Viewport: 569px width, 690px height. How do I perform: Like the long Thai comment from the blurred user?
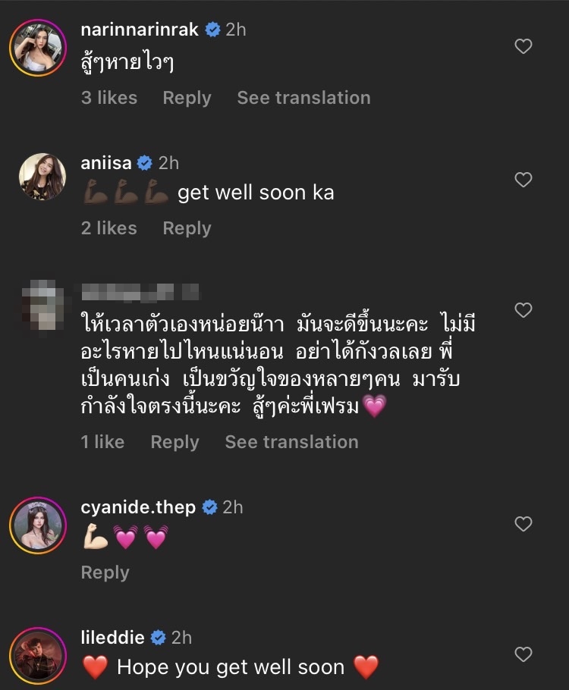click(523, 310)
